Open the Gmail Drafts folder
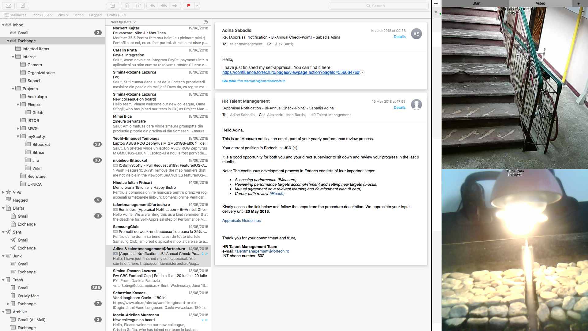Screen dimensions: 588x331 pyautogui.click(x=53, y=216)
